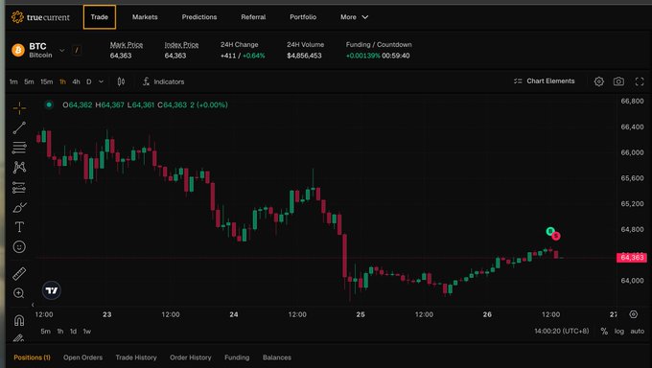The image size is (652, 368).
Task: Set bottom date range to 5m
Action: click(x=45, y=331)
